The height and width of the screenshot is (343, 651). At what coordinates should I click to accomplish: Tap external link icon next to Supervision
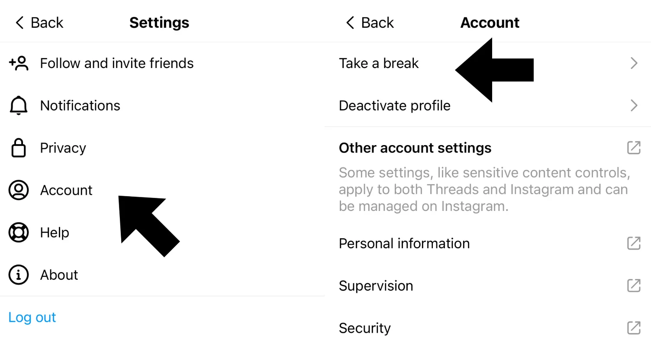click(634, 285)
